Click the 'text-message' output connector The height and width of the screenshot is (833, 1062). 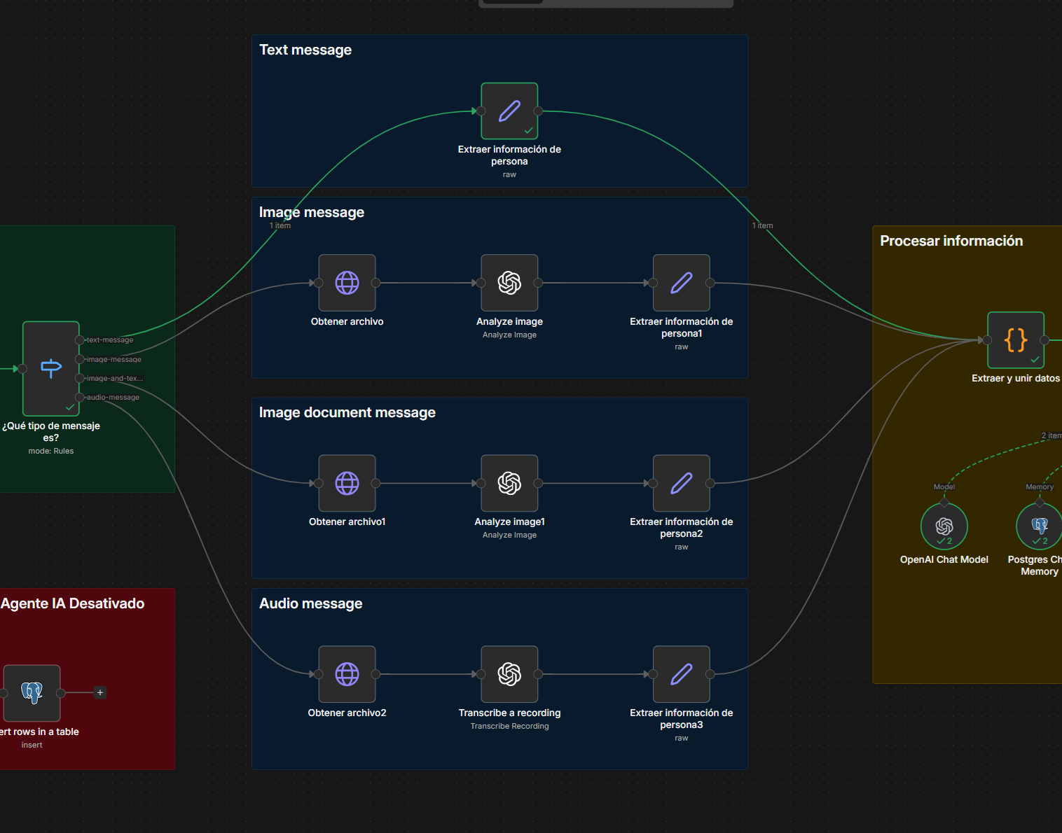pos(80,340)
